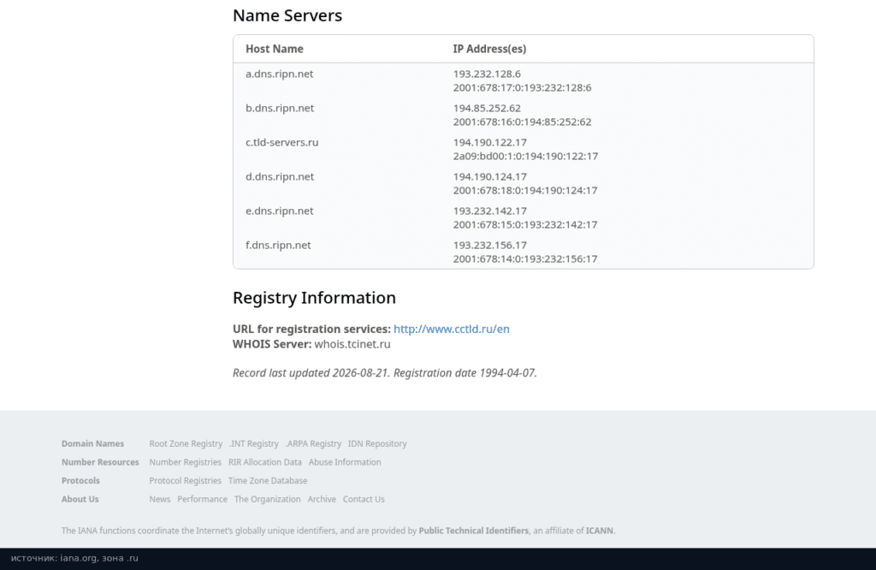Click the Protocols footer heading

pyautogui.click(x=80, y=481)
